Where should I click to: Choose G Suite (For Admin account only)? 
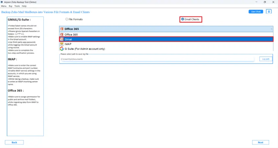(x=166, y=49)
